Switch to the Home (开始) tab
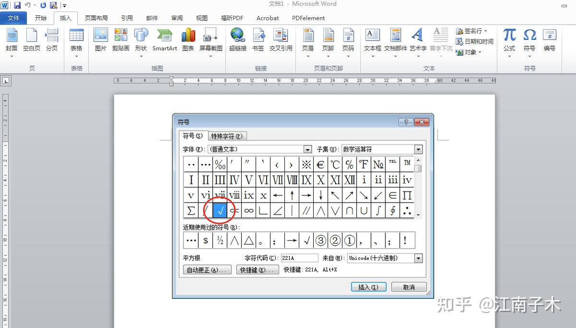This screenshot has height=328, width=576. pyautogui.click(x=40, y=18)
